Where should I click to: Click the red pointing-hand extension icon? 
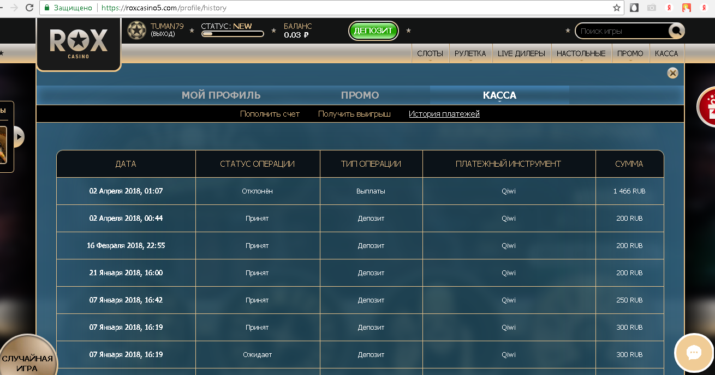pos(687,8)
